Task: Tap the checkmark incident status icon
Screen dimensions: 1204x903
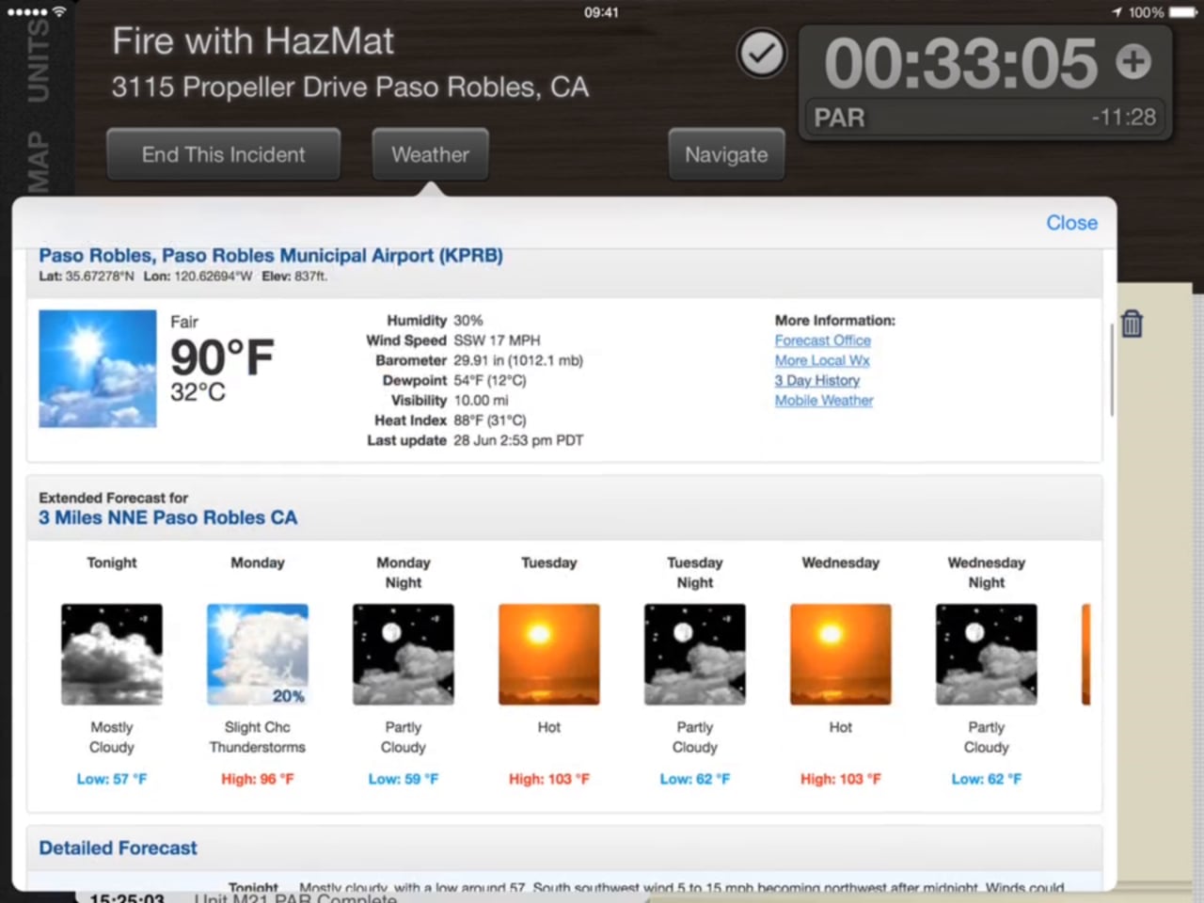Action: pyautogui.click(x=761, y=55)
